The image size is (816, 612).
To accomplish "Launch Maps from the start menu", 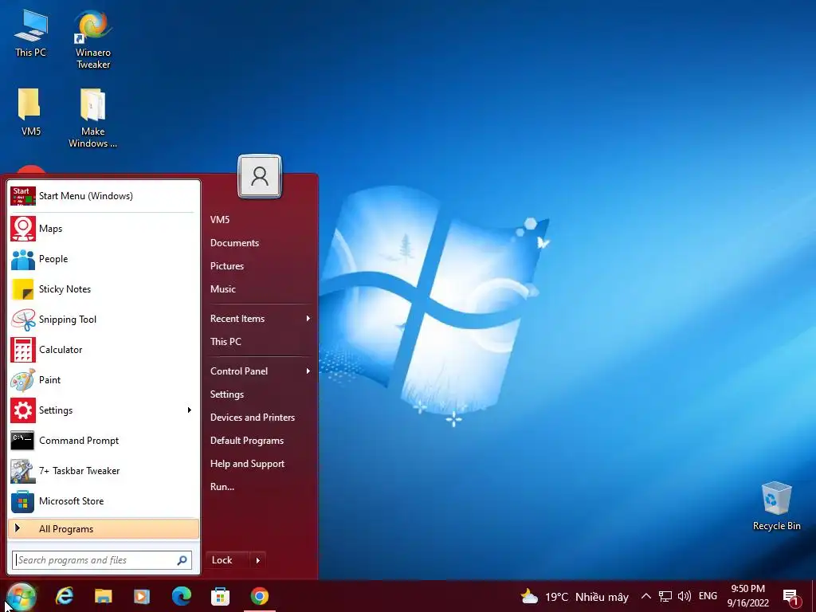I will click(x=104, y=229).
